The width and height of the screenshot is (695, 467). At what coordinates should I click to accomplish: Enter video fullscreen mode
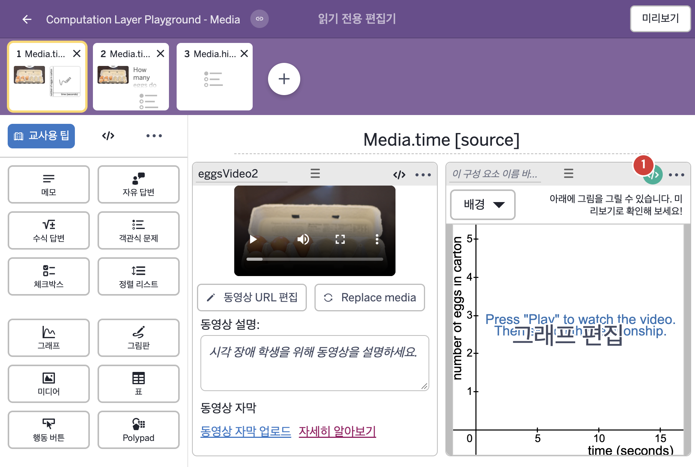tap(340, 239)
